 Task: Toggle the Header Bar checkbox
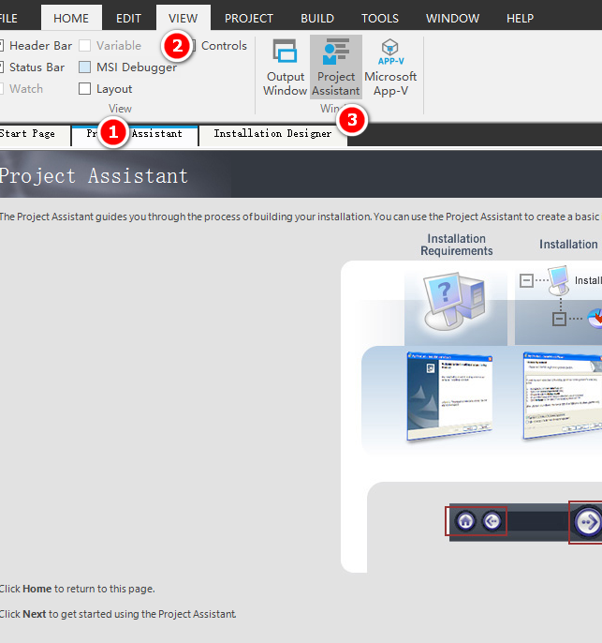click(2, 46)
